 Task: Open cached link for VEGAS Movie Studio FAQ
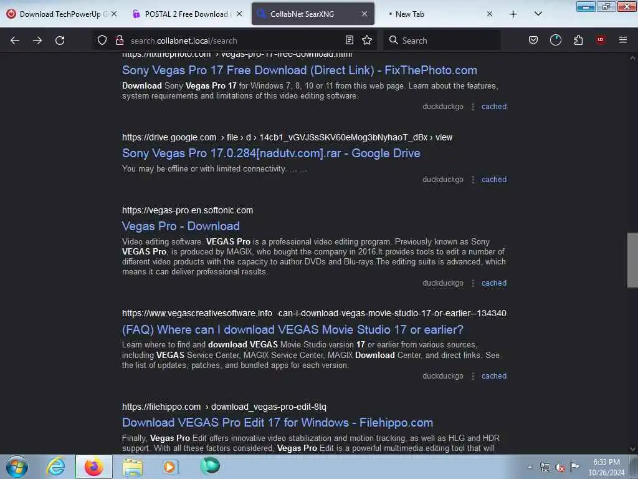point(494,376)
